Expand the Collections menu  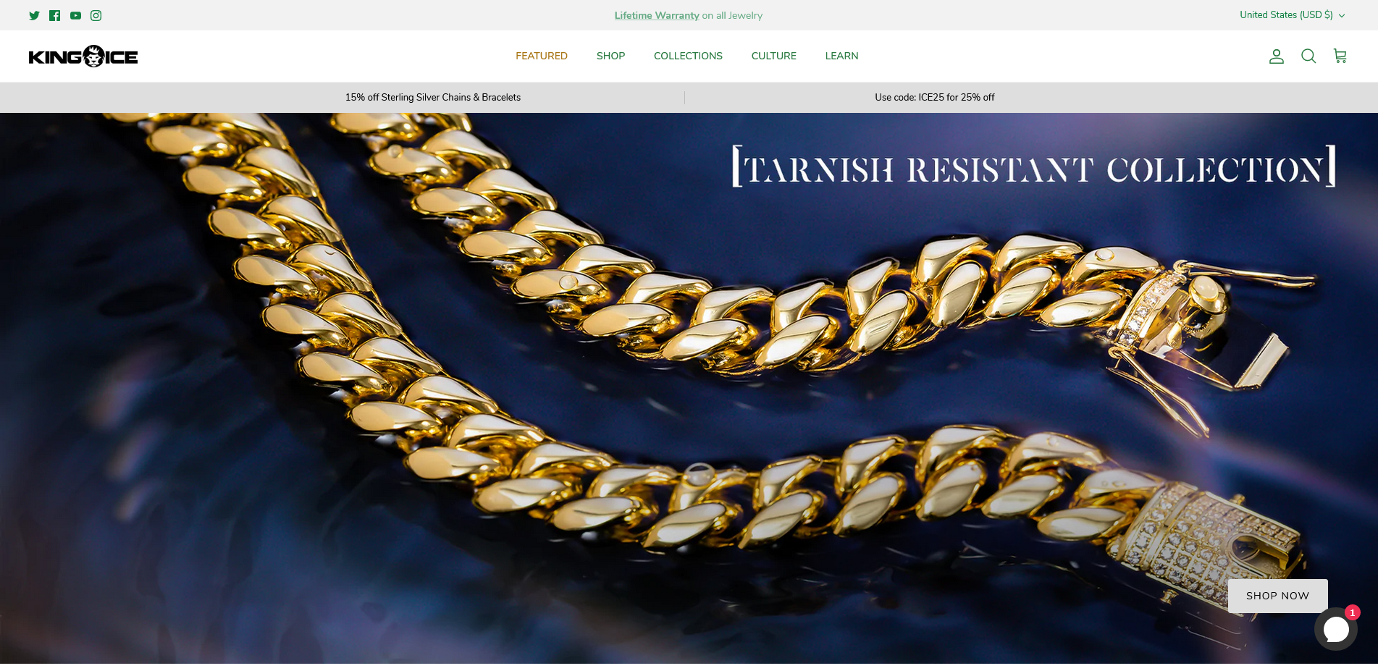688,56
